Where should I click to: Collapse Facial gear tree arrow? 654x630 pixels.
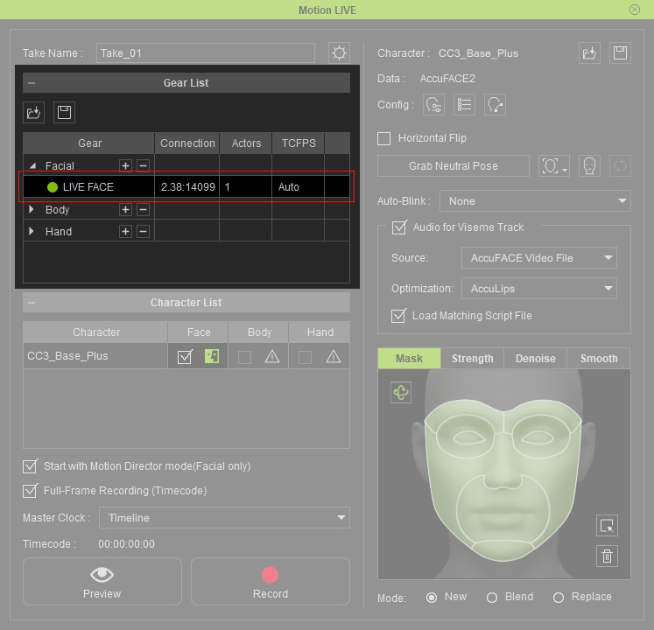[32, 166]
